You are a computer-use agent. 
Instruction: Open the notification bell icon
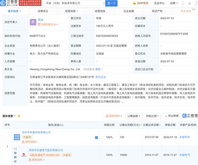(189, 3)
